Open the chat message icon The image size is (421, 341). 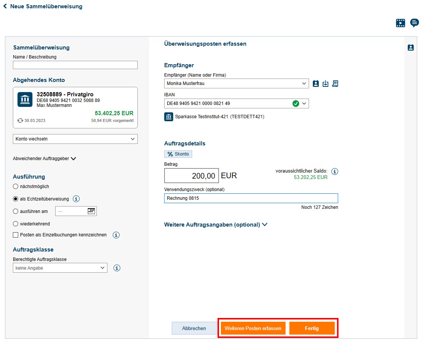point(414,23)
